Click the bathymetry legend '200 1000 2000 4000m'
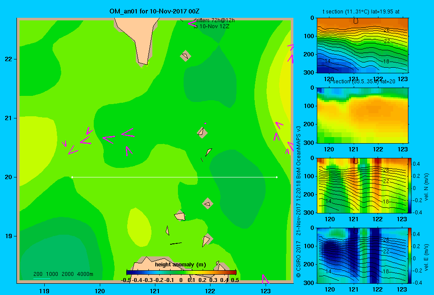This screenshot has width=434, height=295. (x=63, y=274)
